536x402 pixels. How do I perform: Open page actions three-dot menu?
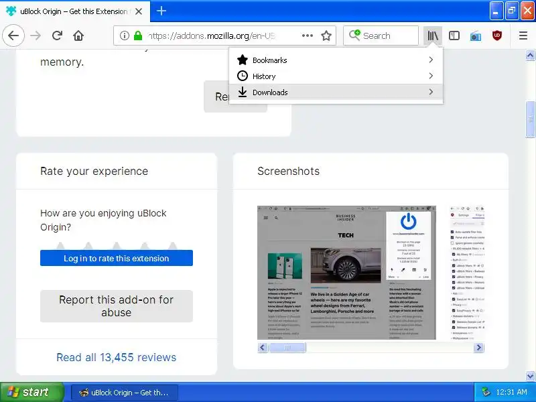tap(308, 36)
